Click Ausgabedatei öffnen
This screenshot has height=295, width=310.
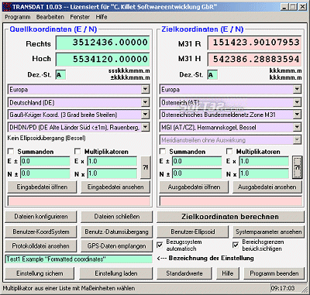(x=194, y=187)
